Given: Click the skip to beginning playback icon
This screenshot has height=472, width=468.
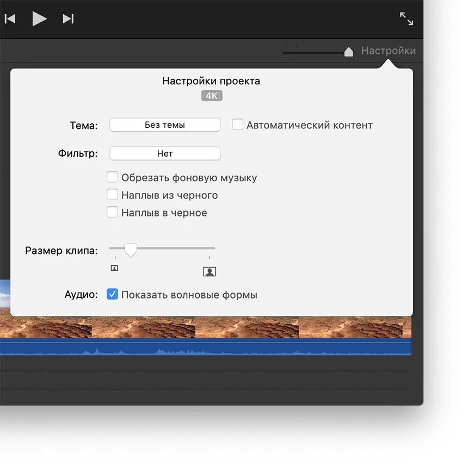Looking at the screenshot, I should (x=10, y=18).
